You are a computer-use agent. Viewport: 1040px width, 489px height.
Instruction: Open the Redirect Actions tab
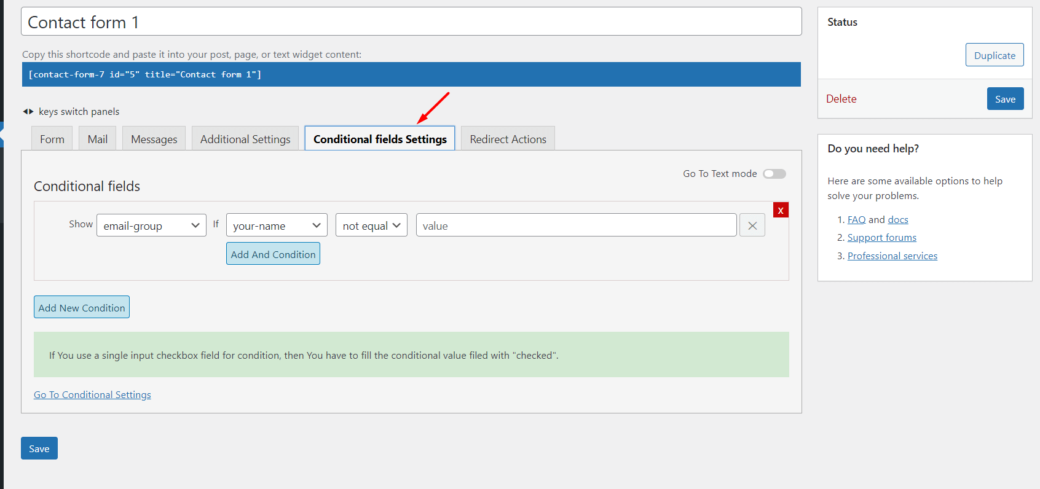pyautogui.click(x=508, y=139)
